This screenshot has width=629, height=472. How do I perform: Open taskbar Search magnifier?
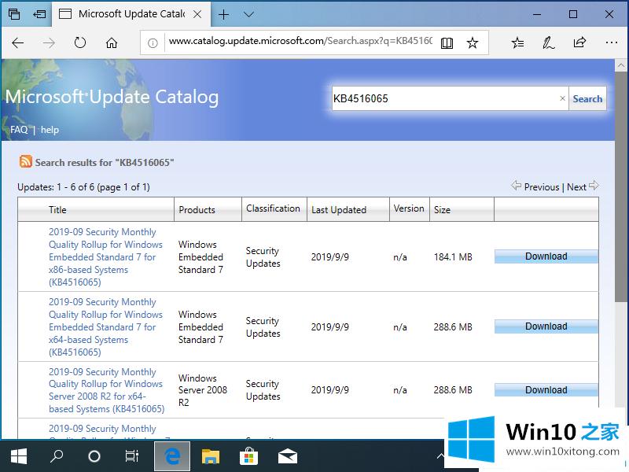click(56, 456)
